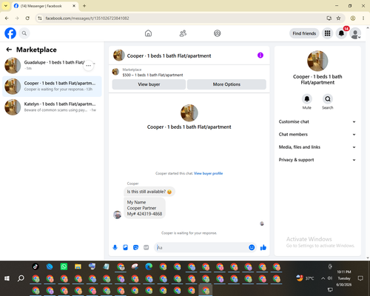Click the 'Is this still available?' message

[x=149, y=192]
